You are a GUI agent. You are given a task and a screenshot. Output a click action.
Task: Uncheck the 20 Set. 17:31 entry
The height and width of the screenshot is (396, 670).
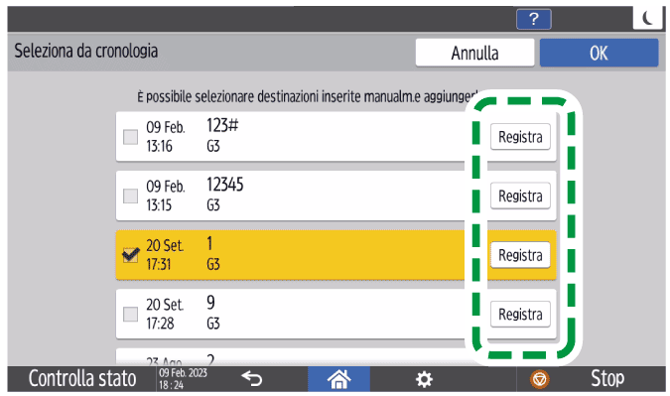tap(130, 255)
